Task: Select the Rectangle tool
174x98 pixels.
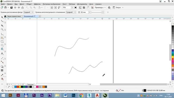Action: (x=2, y=41)
